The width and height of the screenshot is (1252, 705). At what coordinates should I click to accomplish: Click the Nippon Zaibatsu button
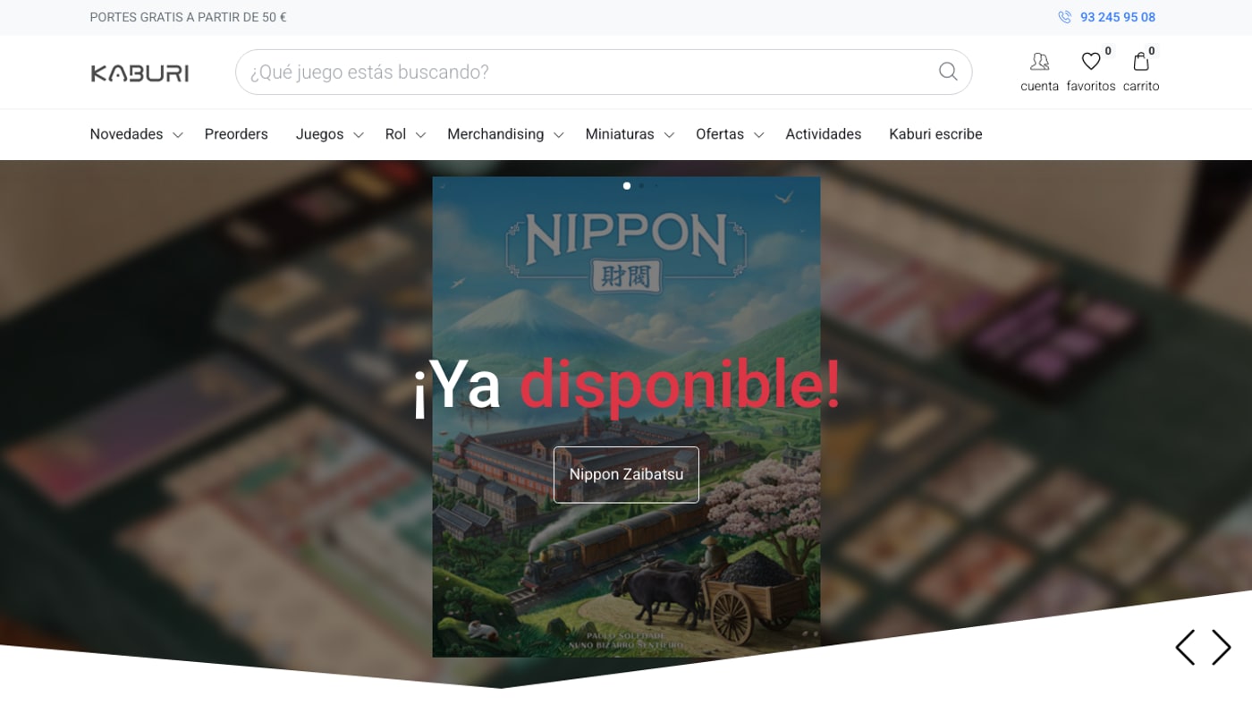(x=626, y=474)
